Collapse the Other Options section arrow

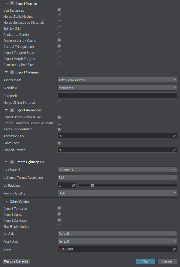[6, 201]
